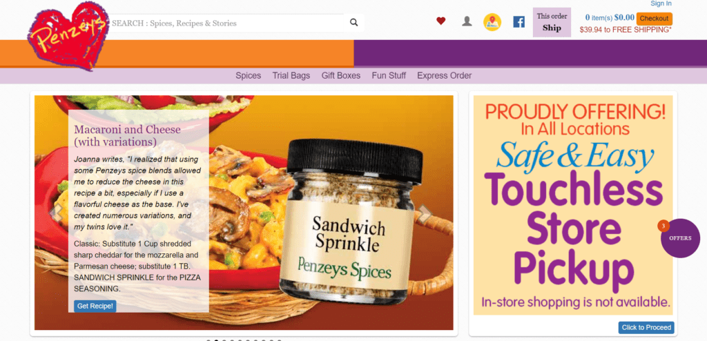Open the store locator map icon
This screenshot has width=707, height=341.
(x=492, y=22)
